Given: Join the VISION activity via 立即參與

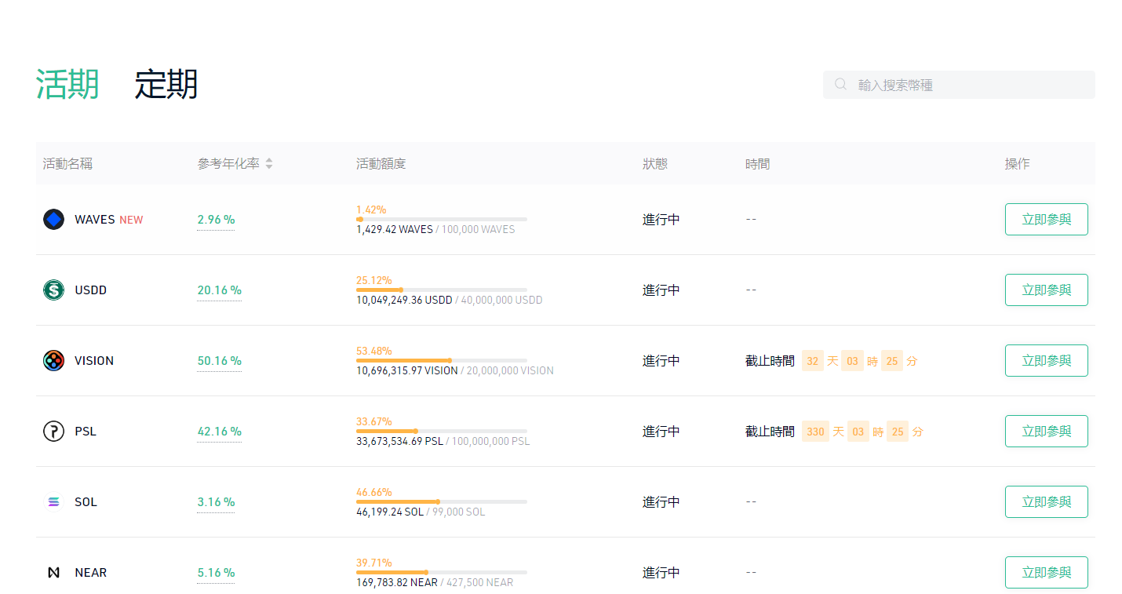Looking at the screenshot, I should pyautogui.click(x=1046, y=361).
